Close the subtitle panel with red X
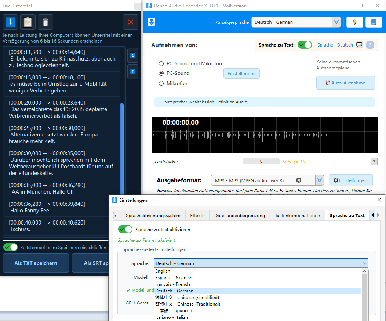This screenshot has height=321, width=386. pyautogui.click(x=131, y=22)
